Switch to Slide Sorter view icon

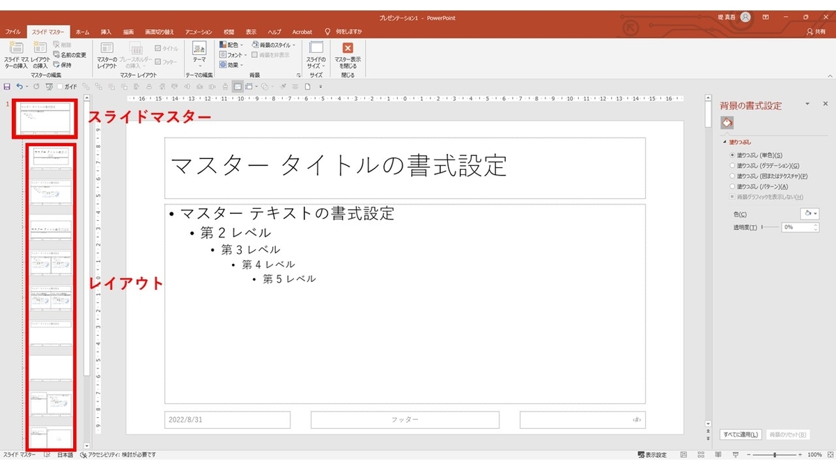pos(701,455)
